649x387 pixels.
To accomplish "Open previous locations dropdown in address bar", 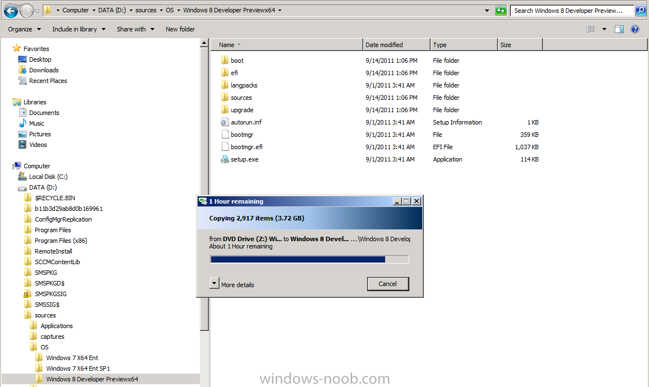I will [x=487, y=10].
